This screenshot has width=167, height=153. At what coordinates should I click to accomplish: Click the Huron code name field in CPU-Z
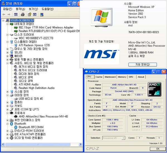point(114,88)
